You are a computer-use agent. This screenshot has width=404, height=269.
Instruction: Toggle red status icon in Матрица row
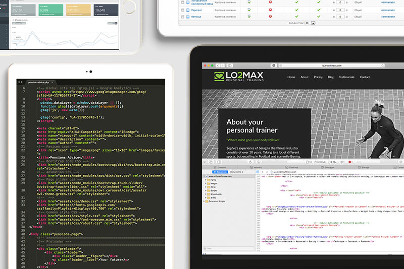270,16
